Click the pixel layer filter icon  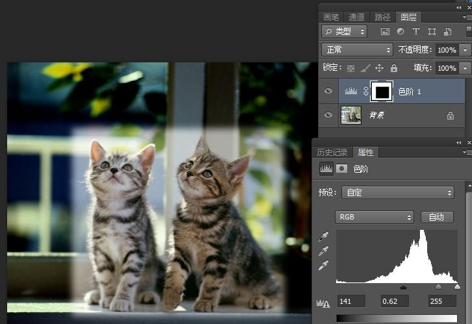coord(385,31)
